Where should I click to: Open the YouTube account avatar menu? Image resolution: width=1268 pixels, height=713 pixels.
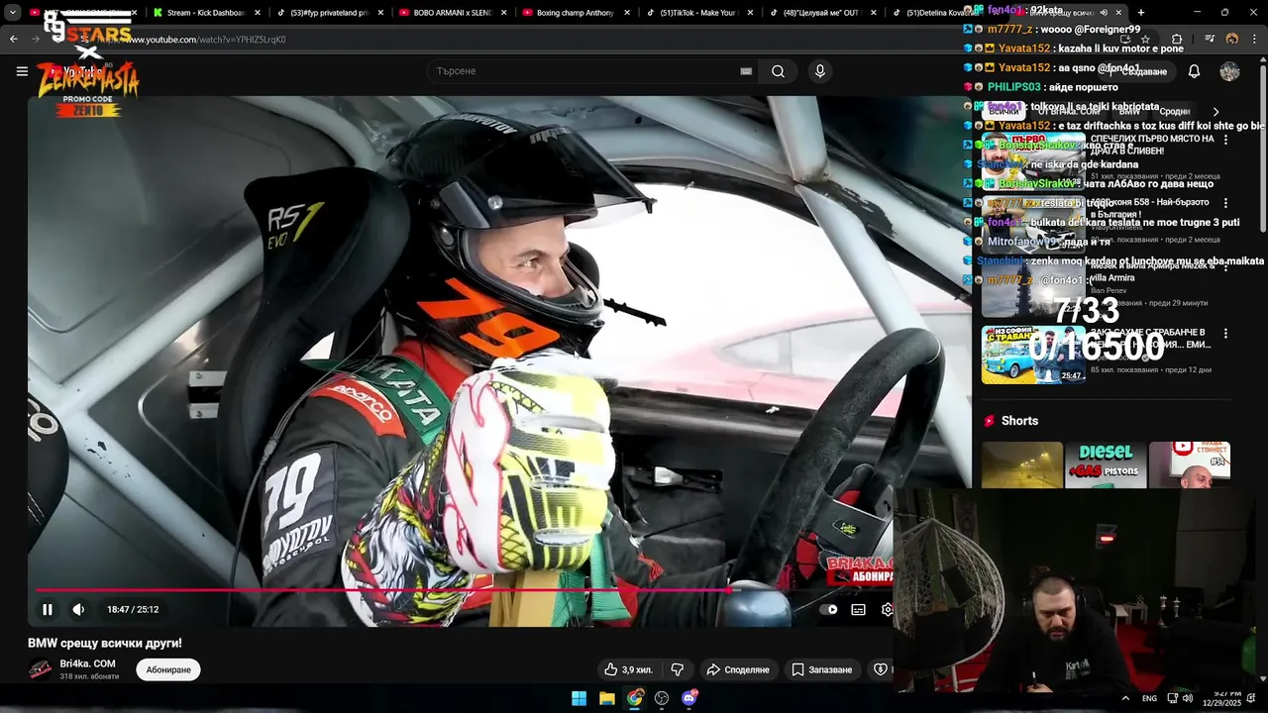coord(1229,71)
